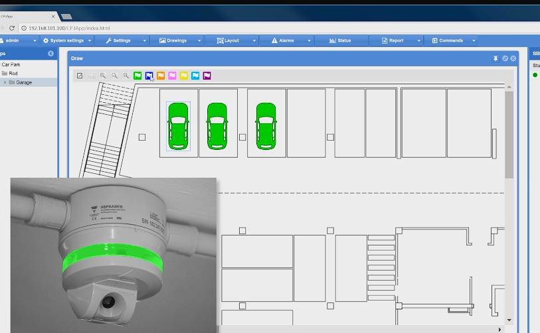Pin the Draw panel
The height and width of the screenshot is (333, 540).
click(x=495, y=58)
